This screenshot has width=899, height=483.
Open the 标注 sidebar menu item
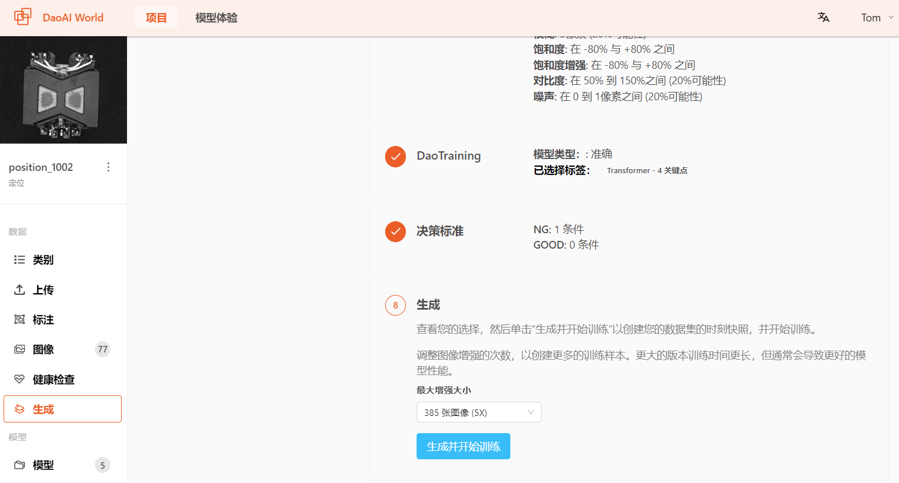[63, 319]
